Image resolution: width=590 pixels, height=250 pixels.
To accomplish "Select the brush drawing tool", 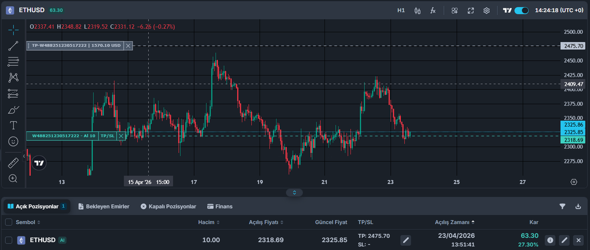I will pos(13,109).
